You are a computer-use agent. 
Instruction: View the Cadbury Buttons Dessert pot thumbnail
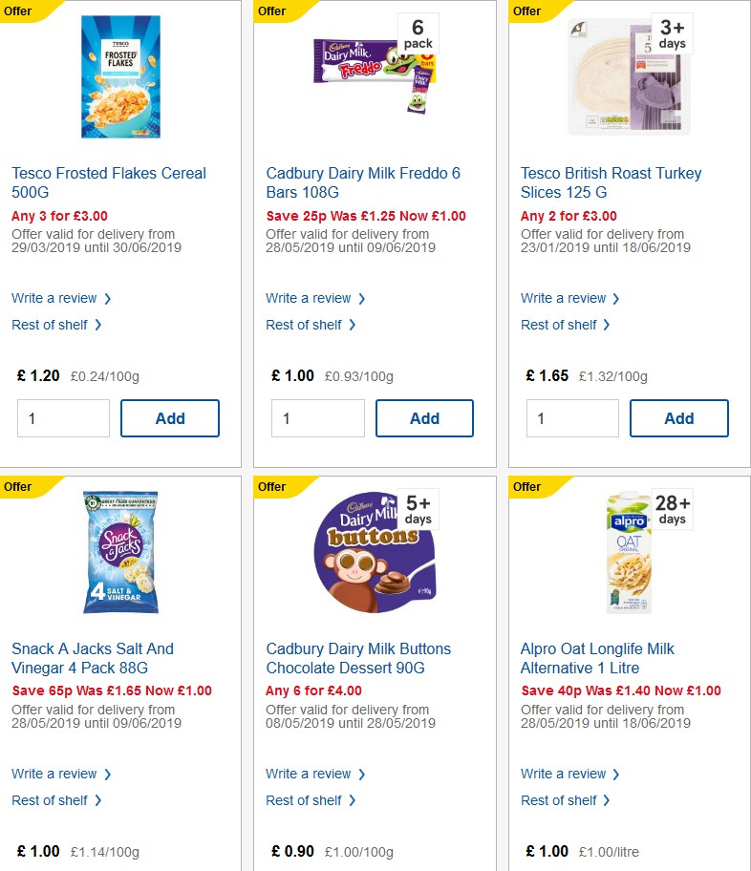pyautogui.click(x=373, y=551)
